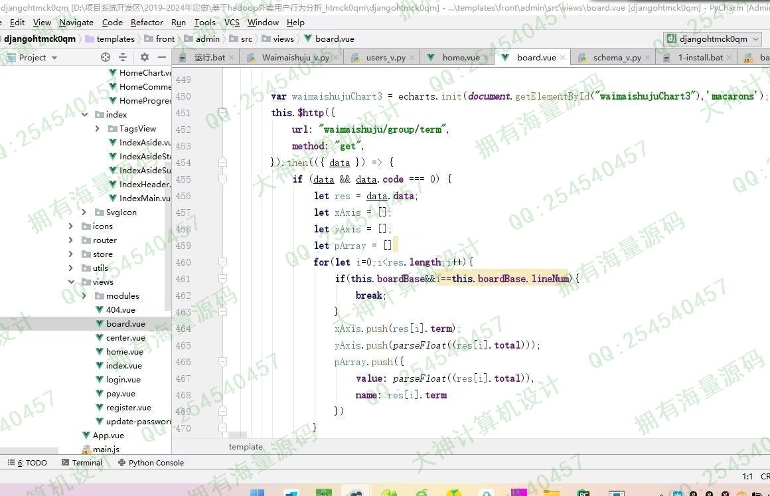Image resolution: width=770 pixels, height=496 pixels.
Task: Open the Refactor menu
Action: click(147, 23)
